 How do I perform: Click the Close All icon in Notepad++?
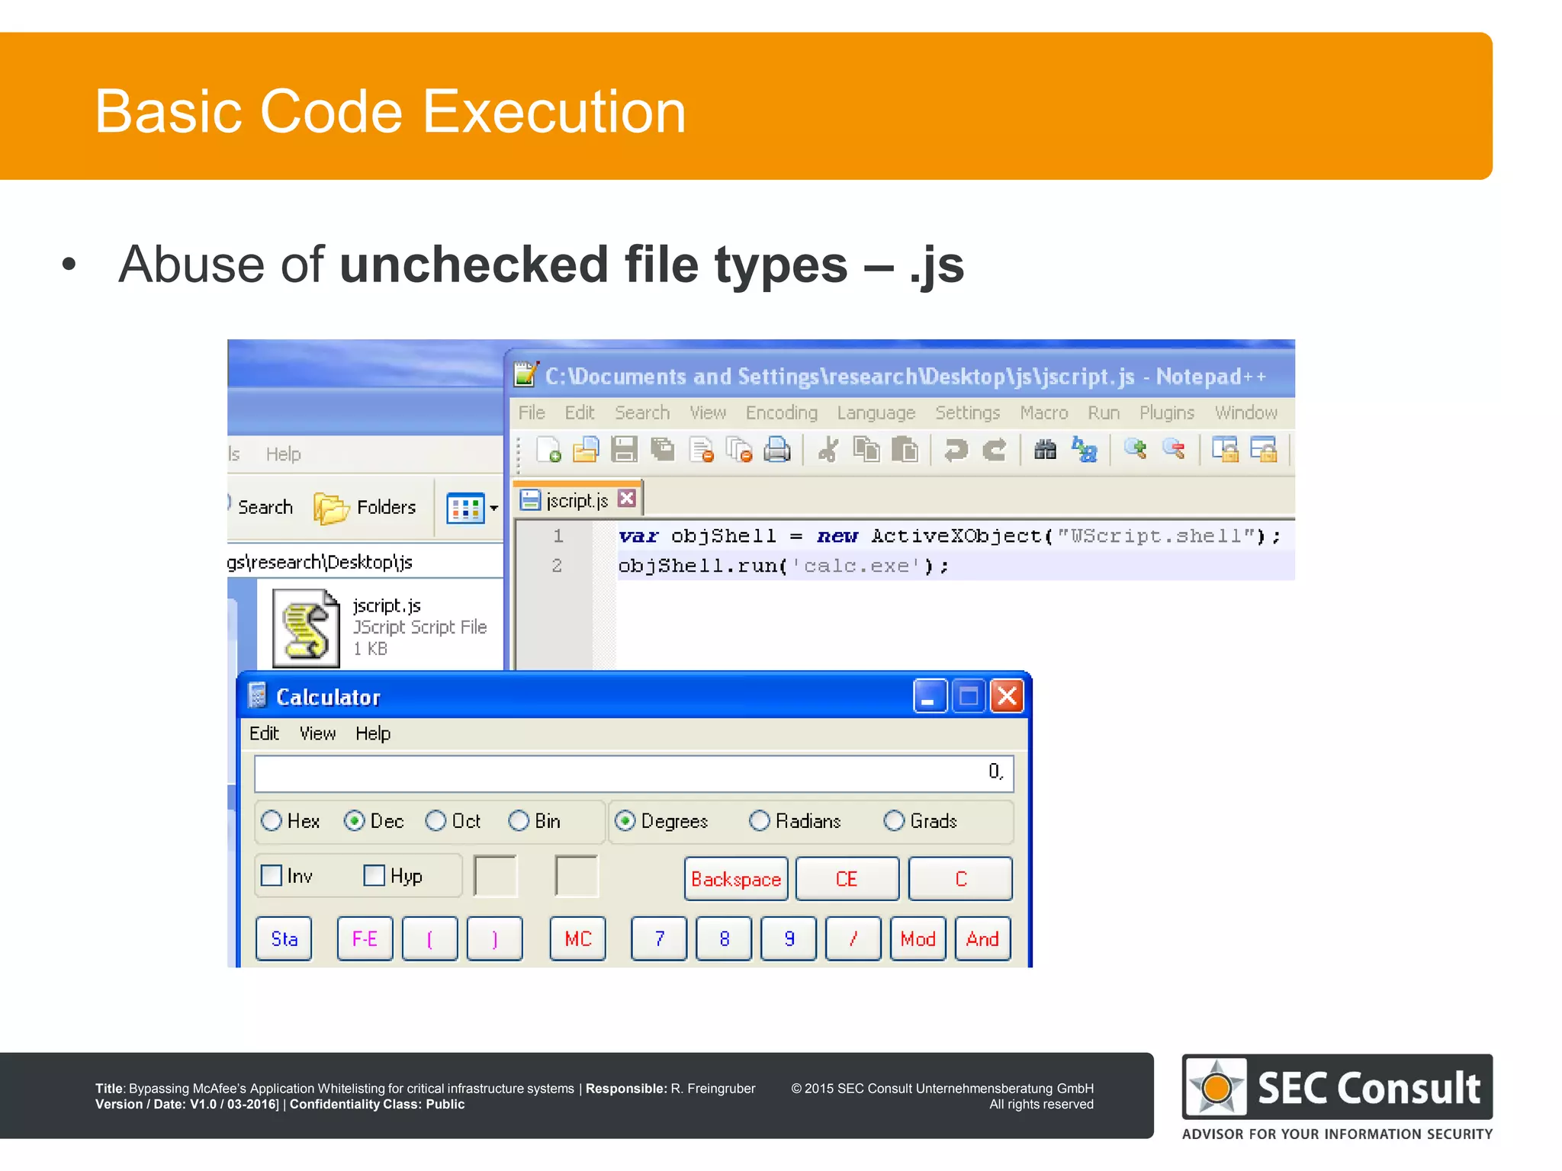click(739, 450)
